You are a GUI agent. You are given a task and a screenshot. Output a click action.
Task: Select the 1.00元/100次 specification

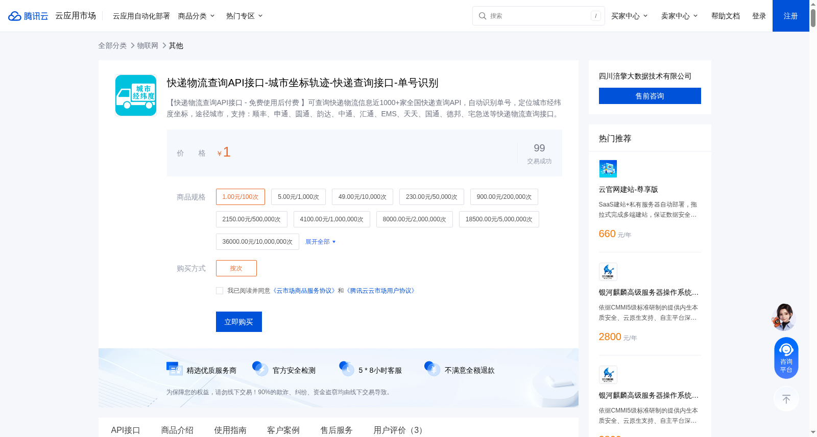click(x=241, y=197)
